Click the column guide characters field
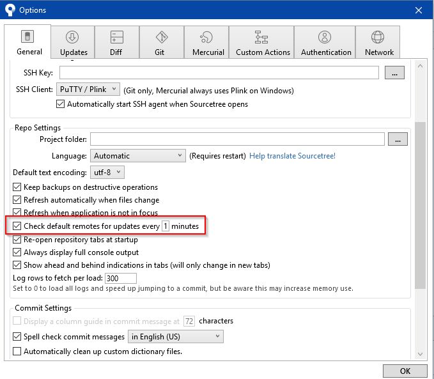The width and height of the screenshot is (434, 379). coord(189,321)
